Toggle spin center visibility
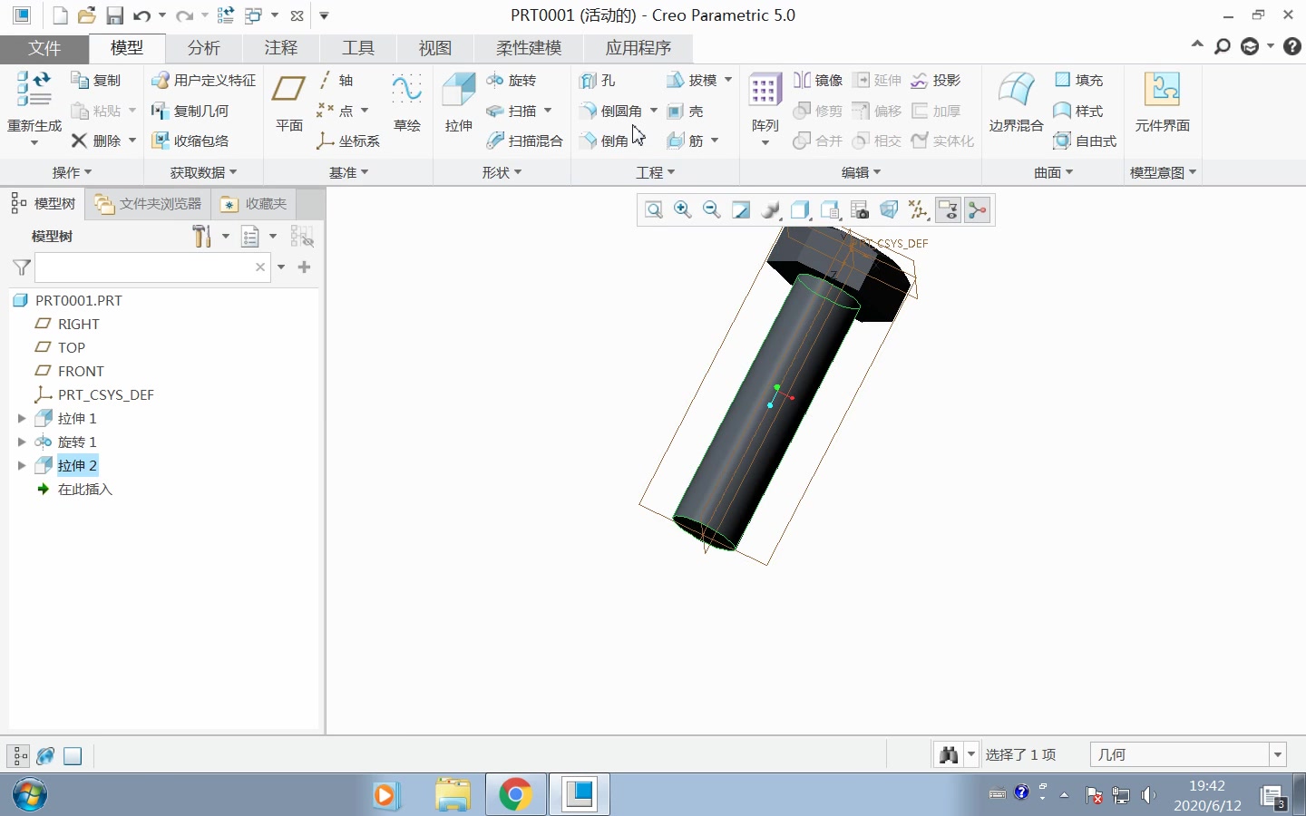The width and height of the screenshot is (1306, 816). point(977,209)
